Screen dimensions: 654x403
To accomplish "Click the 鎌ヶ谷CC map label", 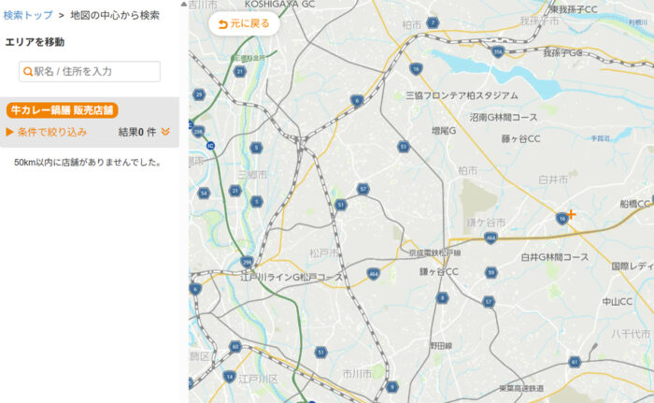I will coord(440,272).
